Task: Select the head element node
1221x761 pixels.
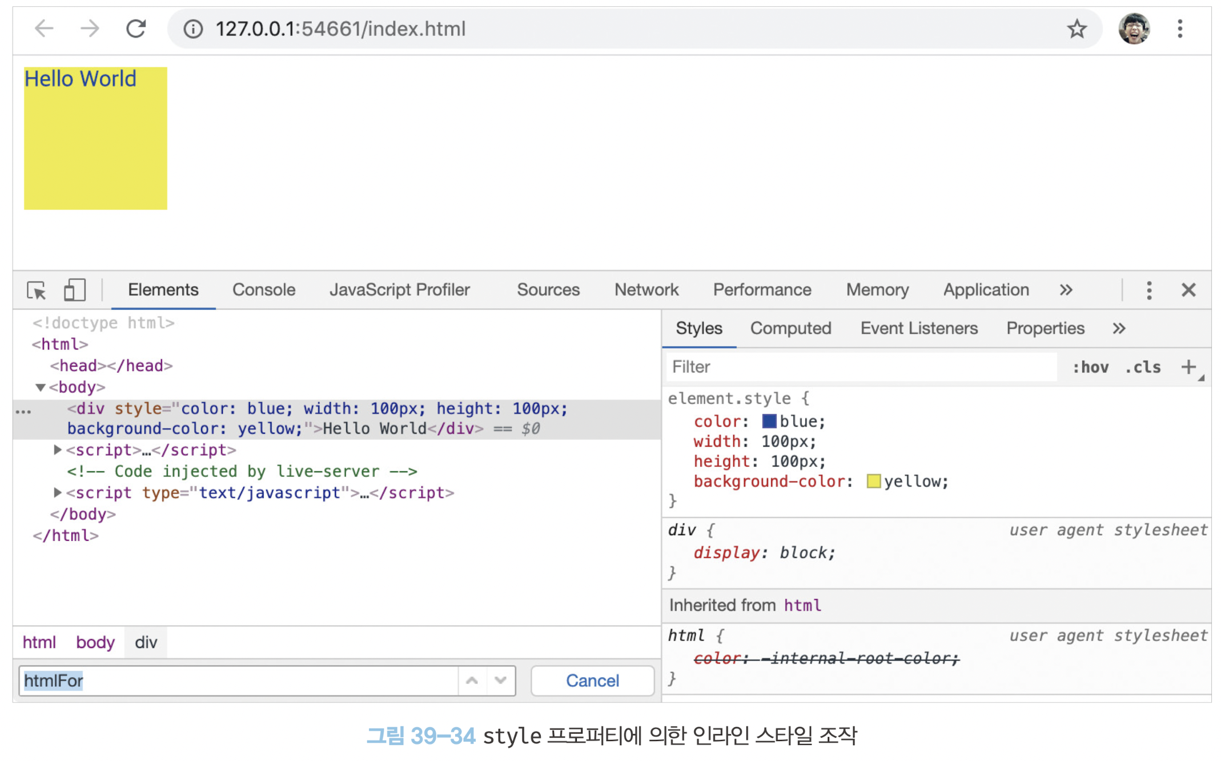Action: [x=111, y=366]
